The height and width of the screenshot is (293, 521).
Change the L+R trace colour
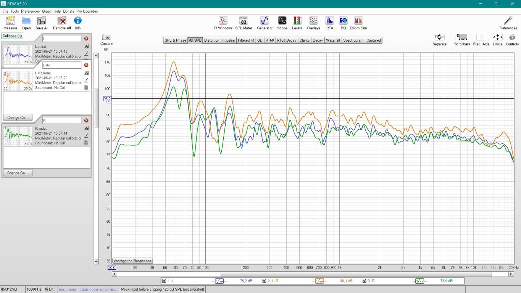(86, 80)
